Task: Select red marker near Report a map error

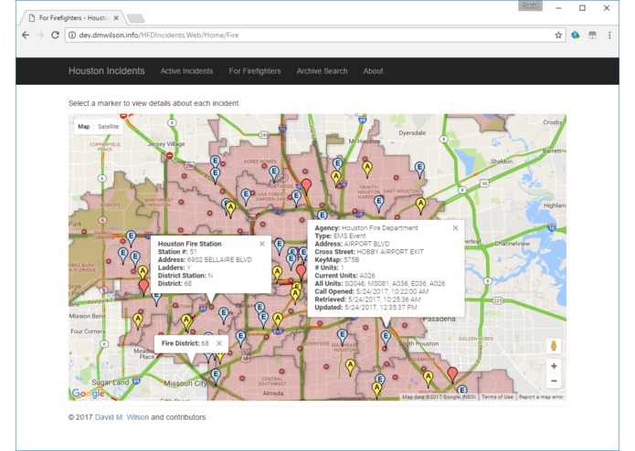Action: (x=452, y=374)
